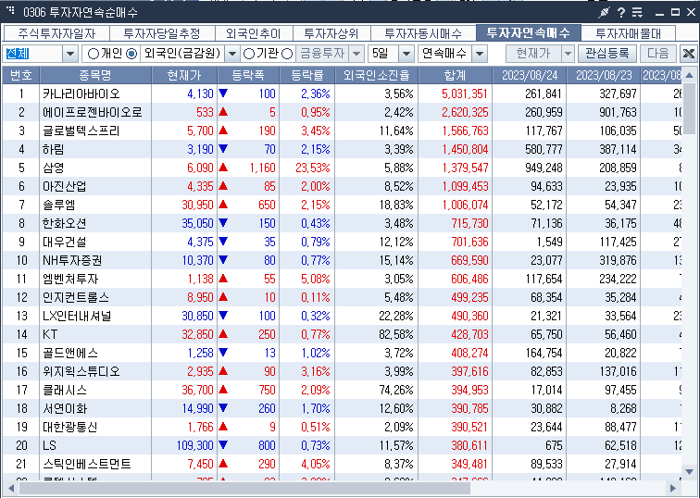The image size is (700, 498).
Task: Switch to 투자자상위 tab
Action: click(x=331, y=33)
